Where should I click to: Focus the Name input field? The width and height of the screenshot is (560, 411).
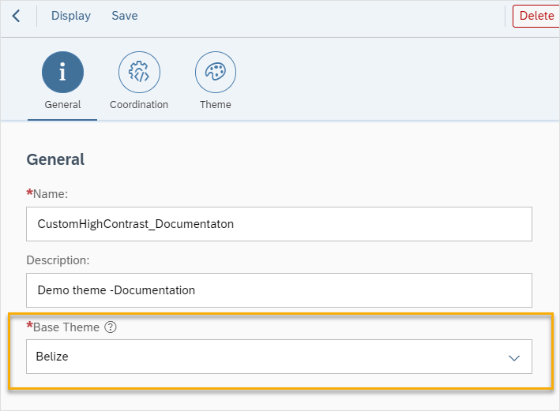point(279,224)
